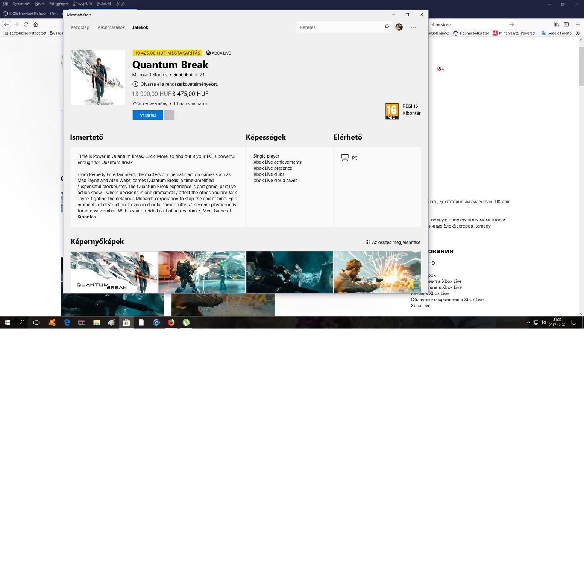The width and height of the screenshot is (584, 584).
Task: Select the RIOS Hozzászólás írása Firefox tab
Action: 32,14
